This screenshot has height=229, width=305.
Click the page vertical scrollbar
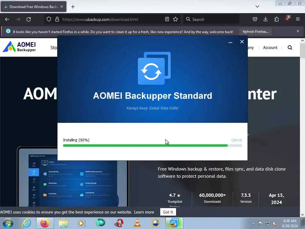302,128
